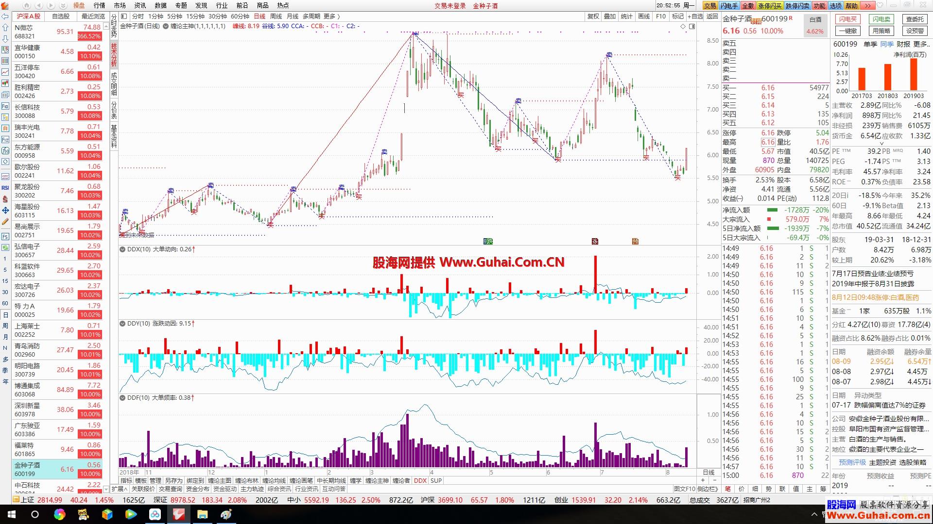
Task: Open the 资讯 menu
Action: click(140, 5)
